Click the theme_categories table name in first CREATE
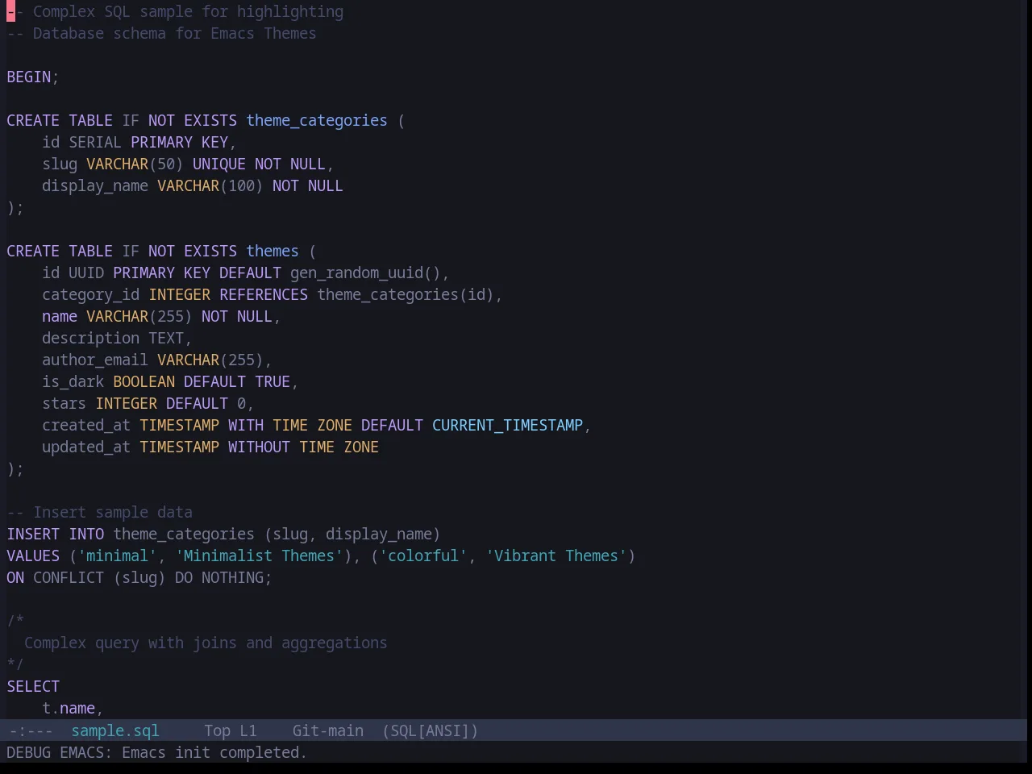The height and width of the screenshot is (774, 1032). (x=317, y=120)
